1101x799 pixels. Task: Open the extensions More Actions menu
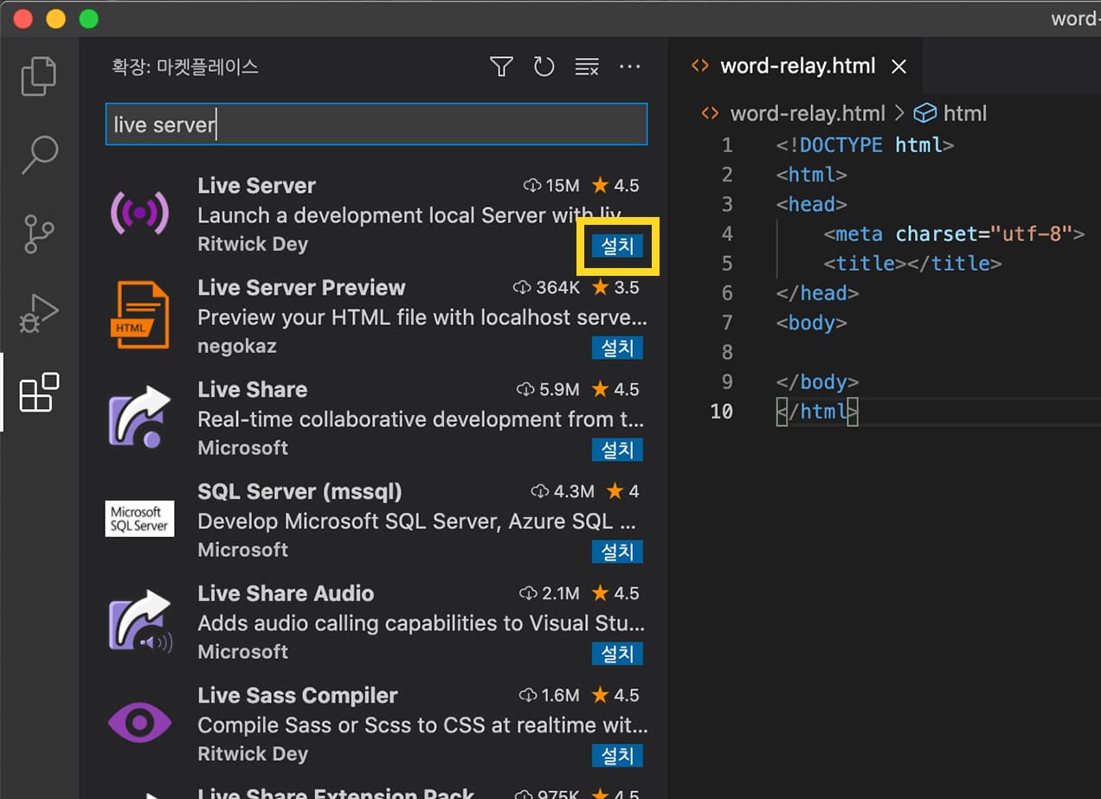pyautogui.click(x=630, y=67)
